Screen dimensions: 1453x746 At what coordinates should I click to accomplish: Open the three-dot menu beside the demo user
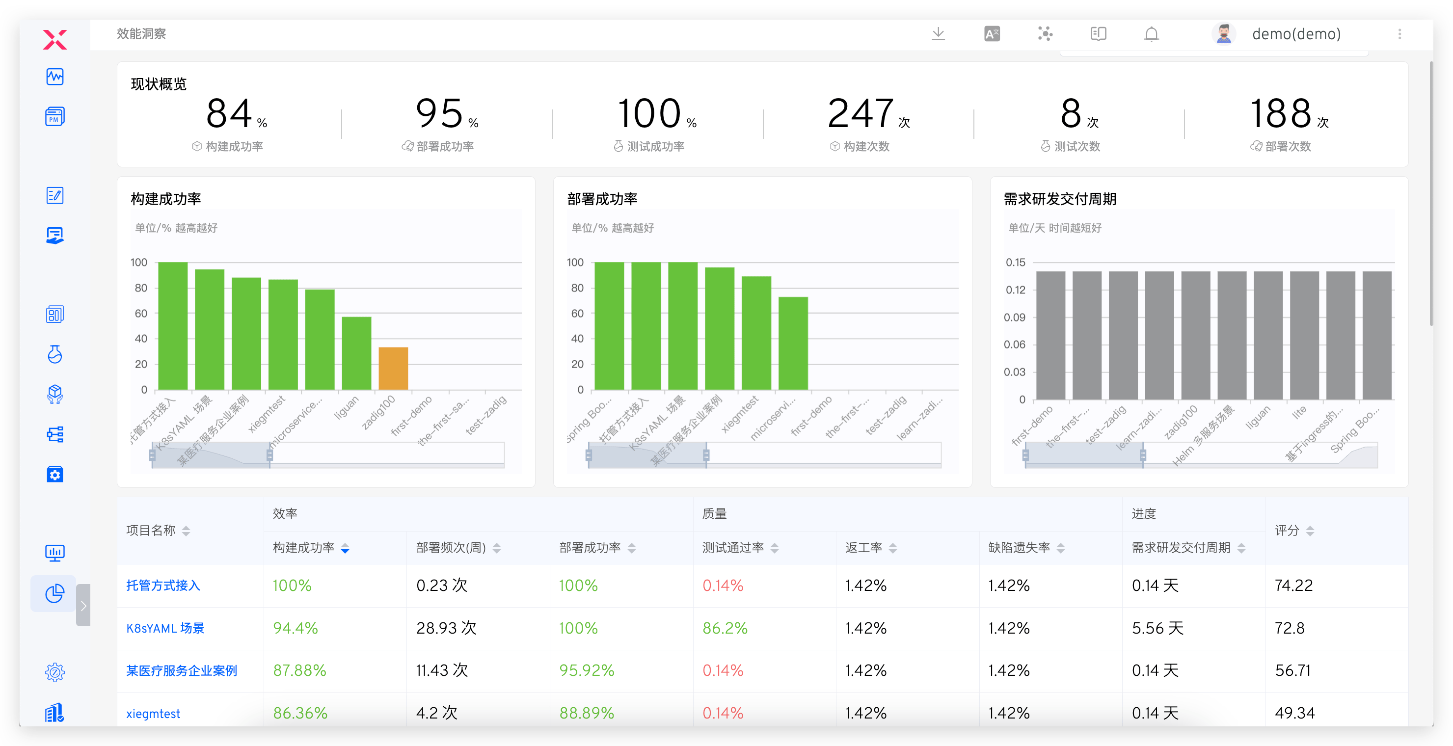pyautogui.click(x=1399, y=34)
